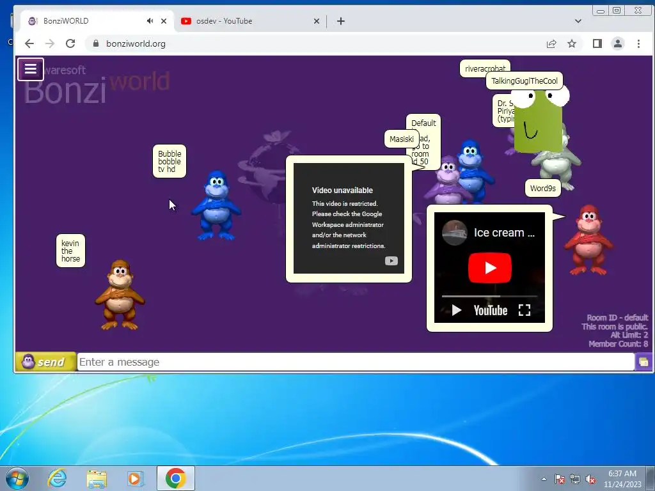This screenshot has height=491, width=655.
Task: Toggle the Chrome side panel
Action: pyautogui.click(x=597, y=43)
